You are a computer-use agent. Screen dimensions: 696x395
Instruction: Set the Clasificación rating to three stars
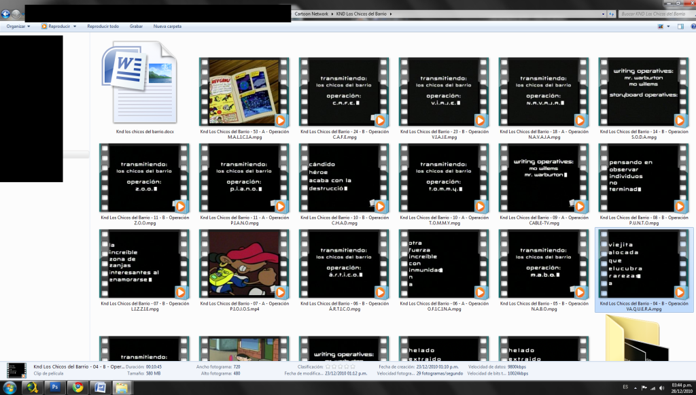[x=341, y=367]
